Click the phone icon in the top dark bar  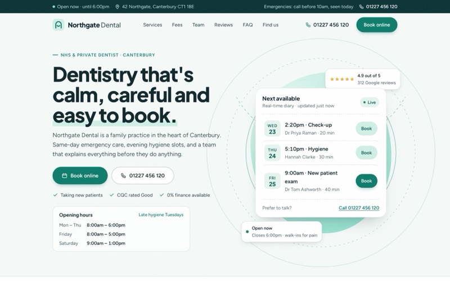[361, 7]
